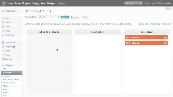Click the Plugins update count badge
Image resolution: width=173 pixels, height=97 pixels.
[14, 47]
